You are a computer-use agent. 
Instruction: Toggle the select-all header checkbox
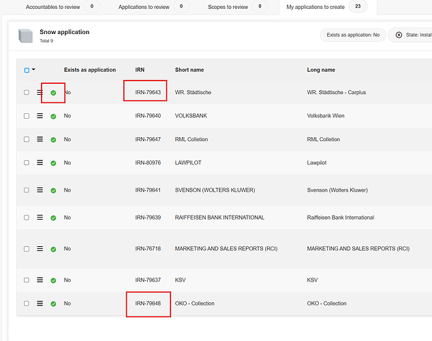click(x=27, y=70)
